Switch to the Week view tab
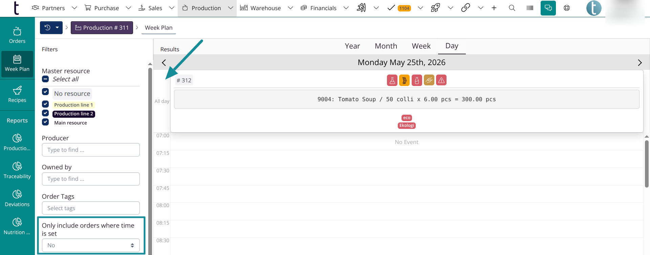Image resolution: width=650 pixels, height=255 pixels. pos(421,46)
